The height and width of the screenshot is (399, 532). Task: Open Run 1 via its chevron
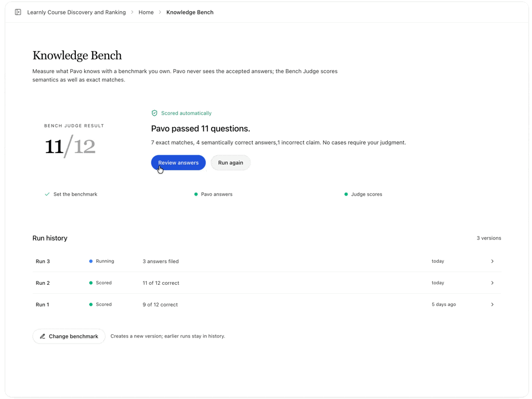pos(492,304)
